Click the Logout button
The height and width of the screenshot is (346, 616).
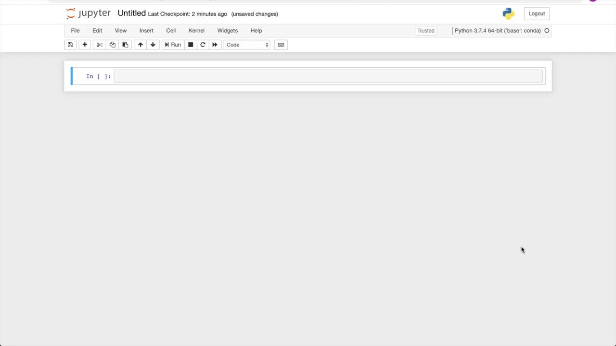click(x=537, y=13)
